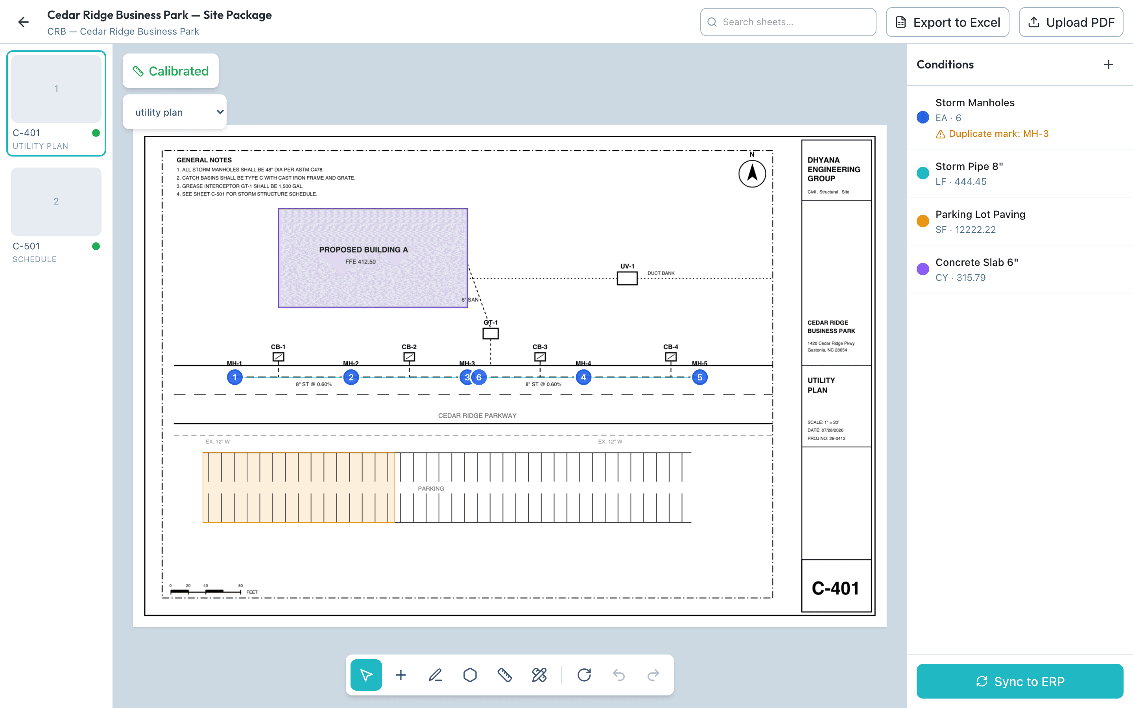
Task: Click the GT-1 grease interceptor symbol
Action: pyautogui.click(x=491, y=334)
